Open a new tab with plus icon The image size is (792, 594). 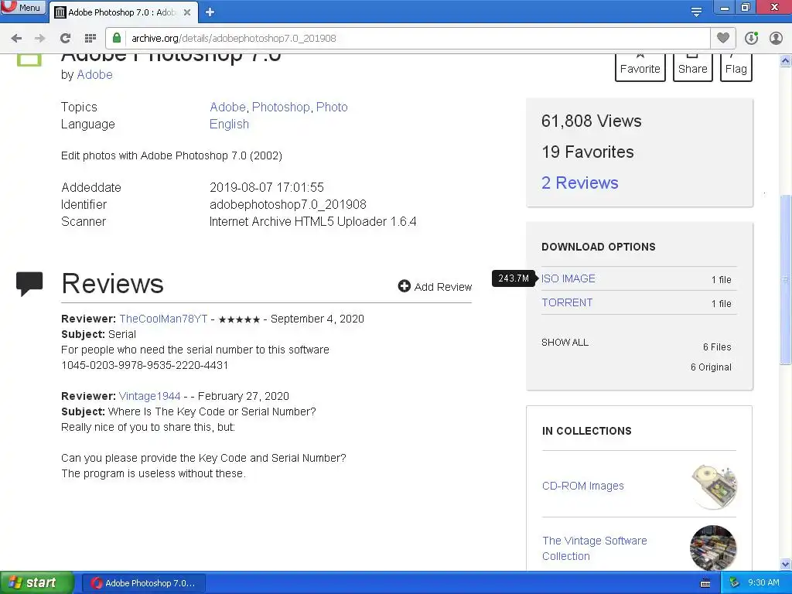[x=210, y=12]
